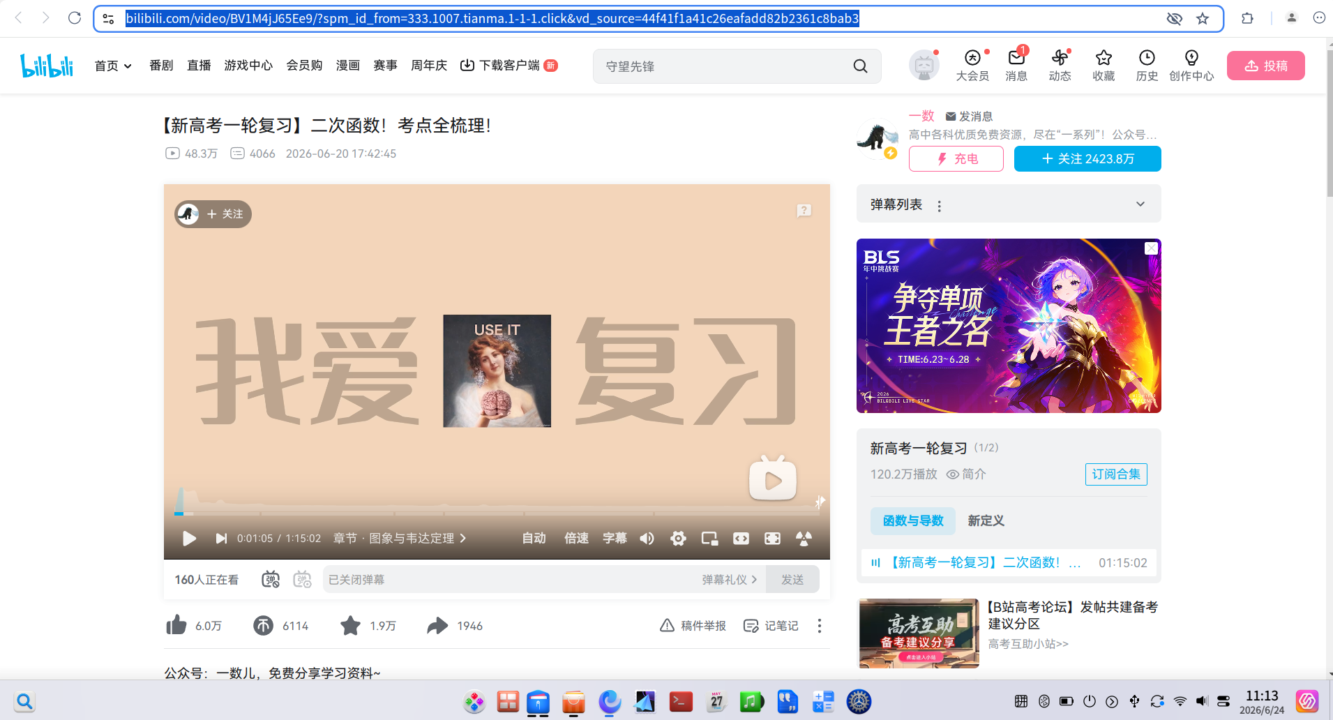The image size is (1333, 720).
Task: Follow uploader with 关注 2423.8万 button
Action: pos(1087,159)
